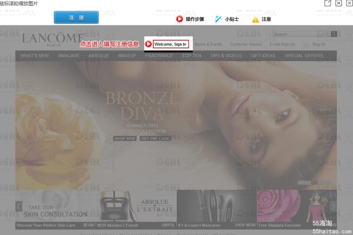Image resolution: width=353 pixels, height=235 pixels.
Task: Advance carousel with right arrow
Action: tap(333, 206)
